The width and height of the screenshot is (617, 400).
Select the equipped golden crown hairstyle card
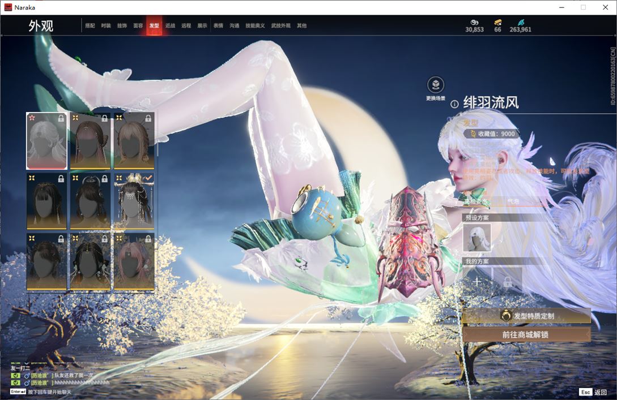click(x=134, y=201)
